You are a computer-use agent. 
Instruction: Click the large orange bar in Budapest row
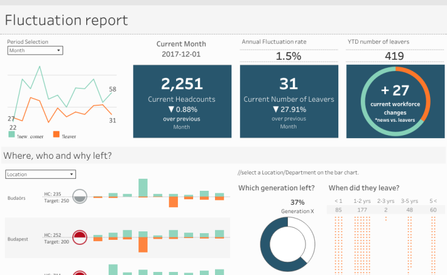point(143,245)
